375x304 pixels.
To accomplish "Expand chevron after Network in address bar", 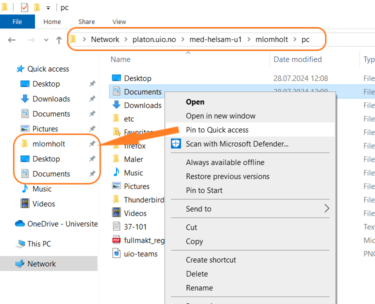I will point(126,39).
